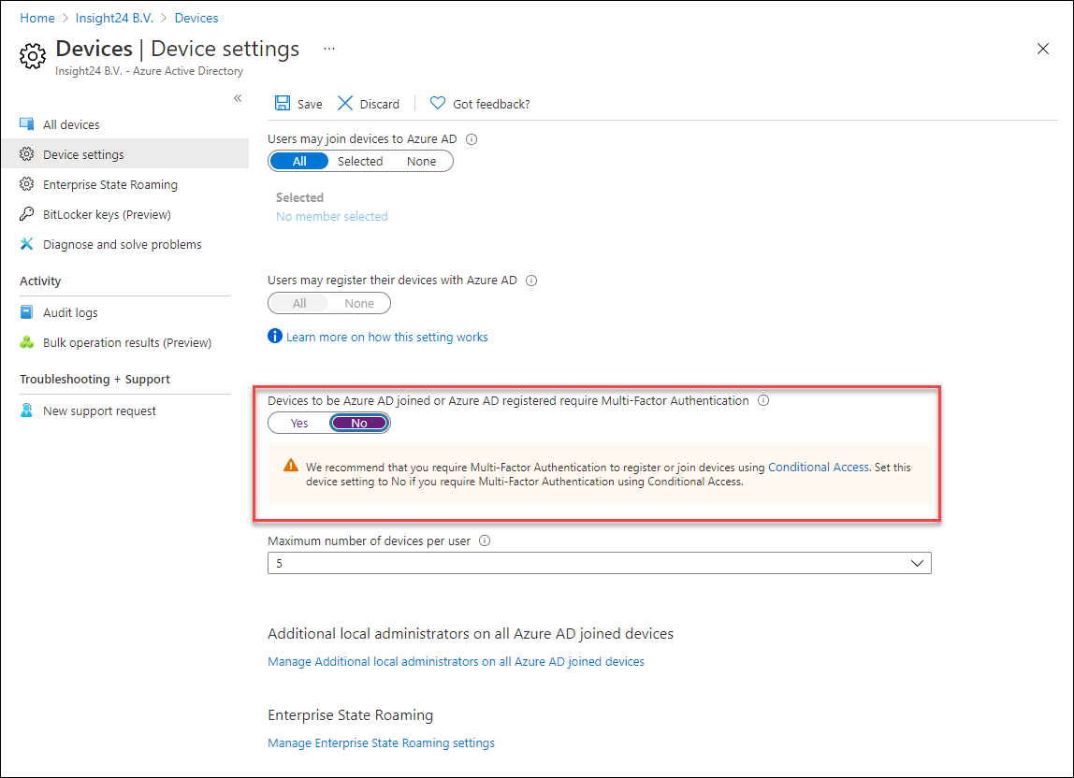Click the Multi-Factor Authentication warning triangle icon

coord(290,466)
